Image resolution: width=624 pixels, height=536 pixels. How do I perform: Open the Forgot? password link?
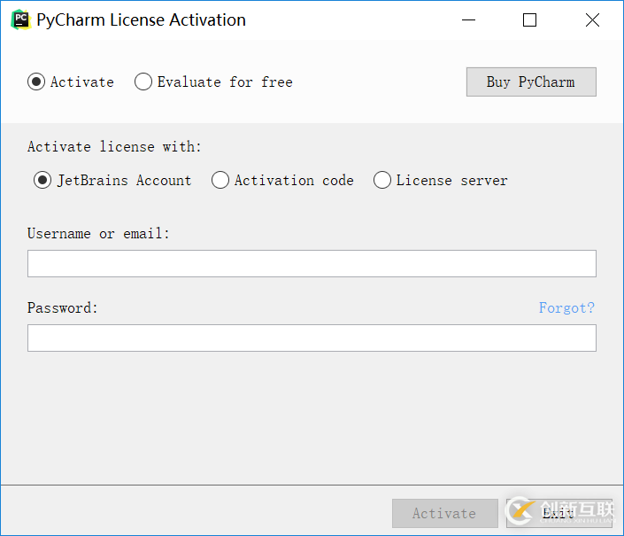(x=566, y=307)
